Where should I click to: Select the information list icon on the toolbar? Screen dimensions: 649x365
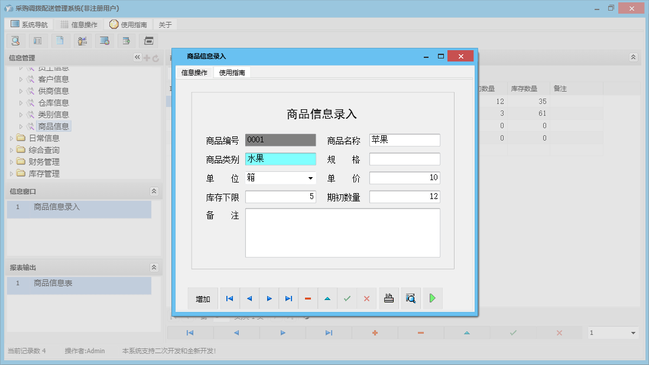pyautogui.click(x=37, y=40)
